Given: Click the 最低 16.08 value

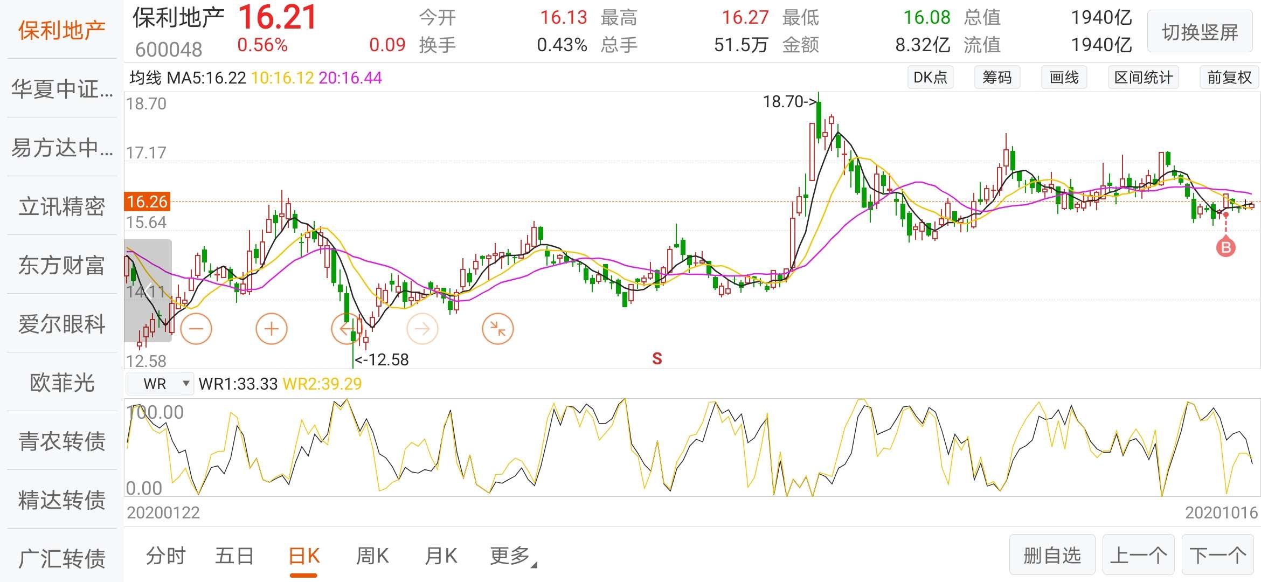Looking at the screenshot, I should [927, 18].
